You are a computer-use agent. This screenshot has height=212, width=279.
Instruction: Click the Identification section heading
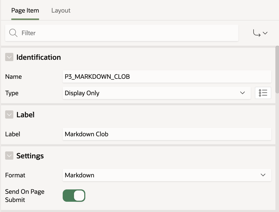(x=39, y=57)
